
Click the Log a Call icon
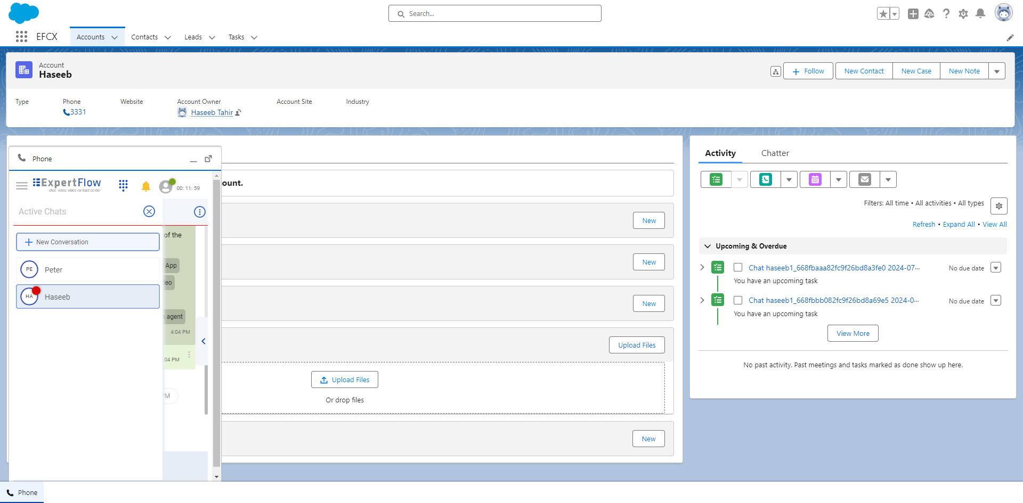[x=766, y=180]
